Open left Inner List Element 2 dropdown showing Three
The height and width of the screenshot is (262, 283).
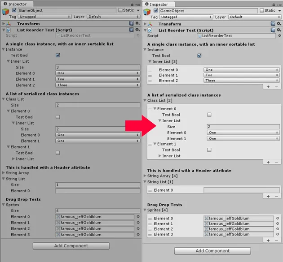point(97,85)
